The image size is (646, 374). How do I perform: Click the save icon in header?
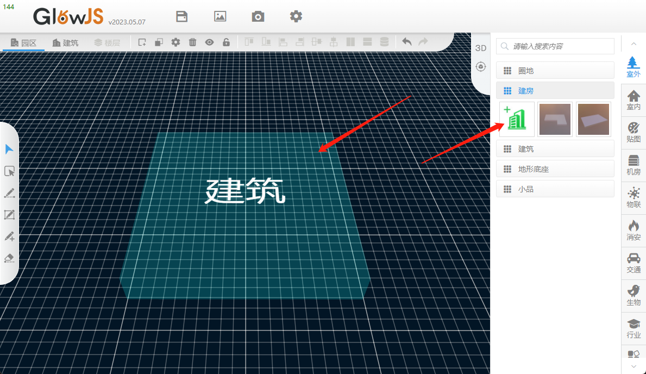[x=182, y=16]
